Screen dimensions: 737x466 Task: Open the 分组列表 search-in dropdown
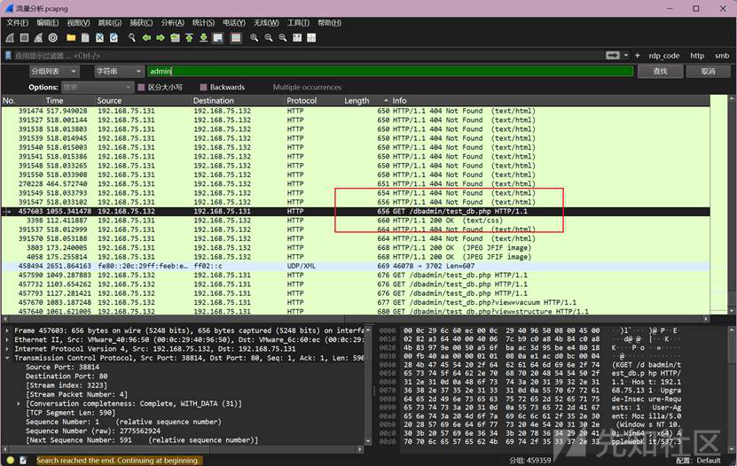point(53,72)
